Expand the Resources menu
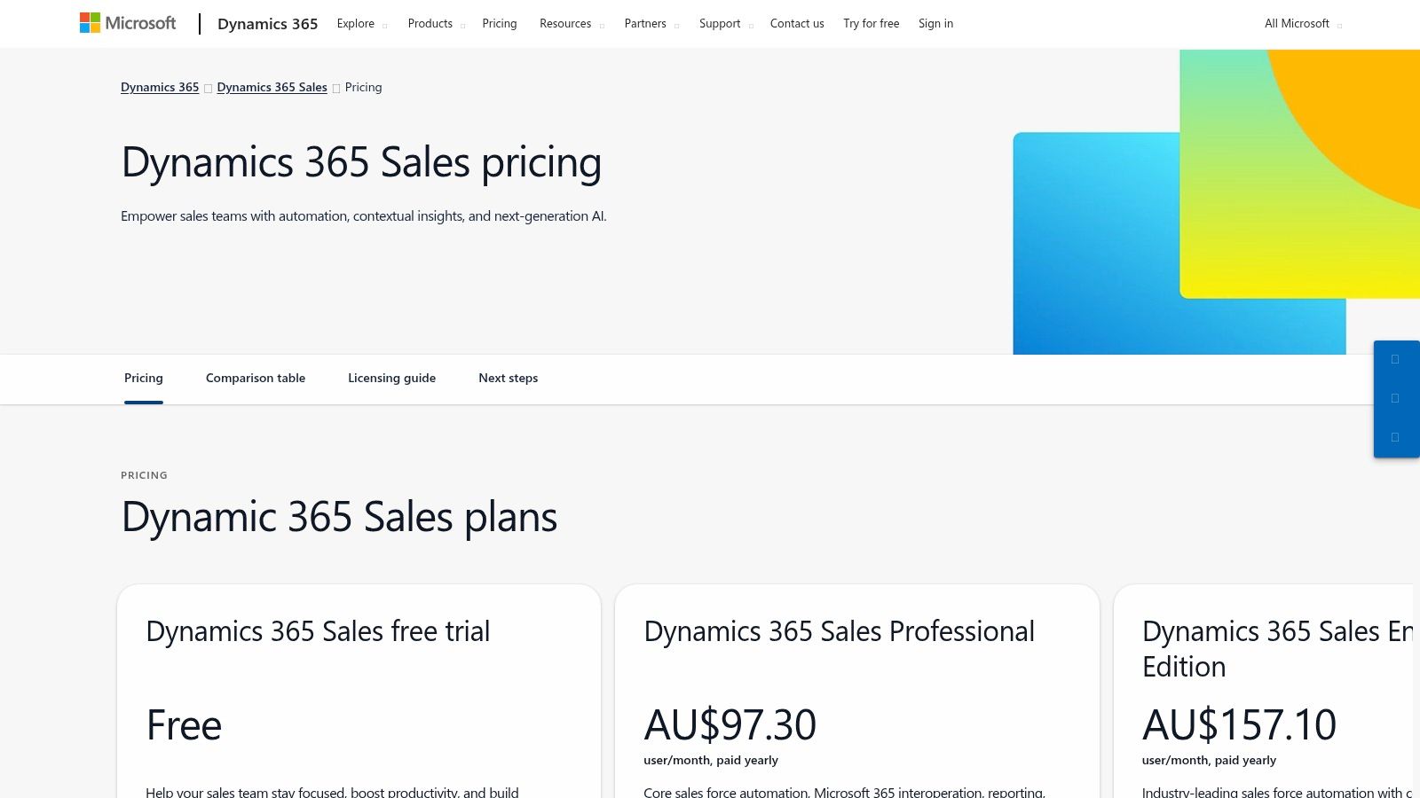This screenshot has width=1420, height=798. click(571, 24)
